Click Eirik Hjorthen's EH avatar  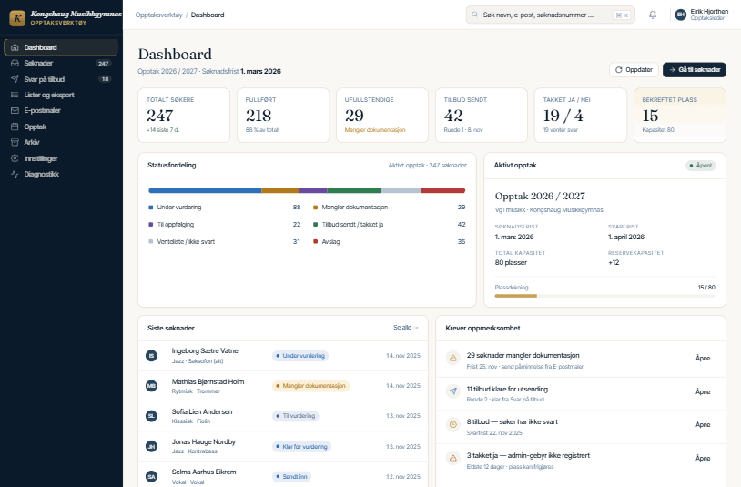(681, 15)
